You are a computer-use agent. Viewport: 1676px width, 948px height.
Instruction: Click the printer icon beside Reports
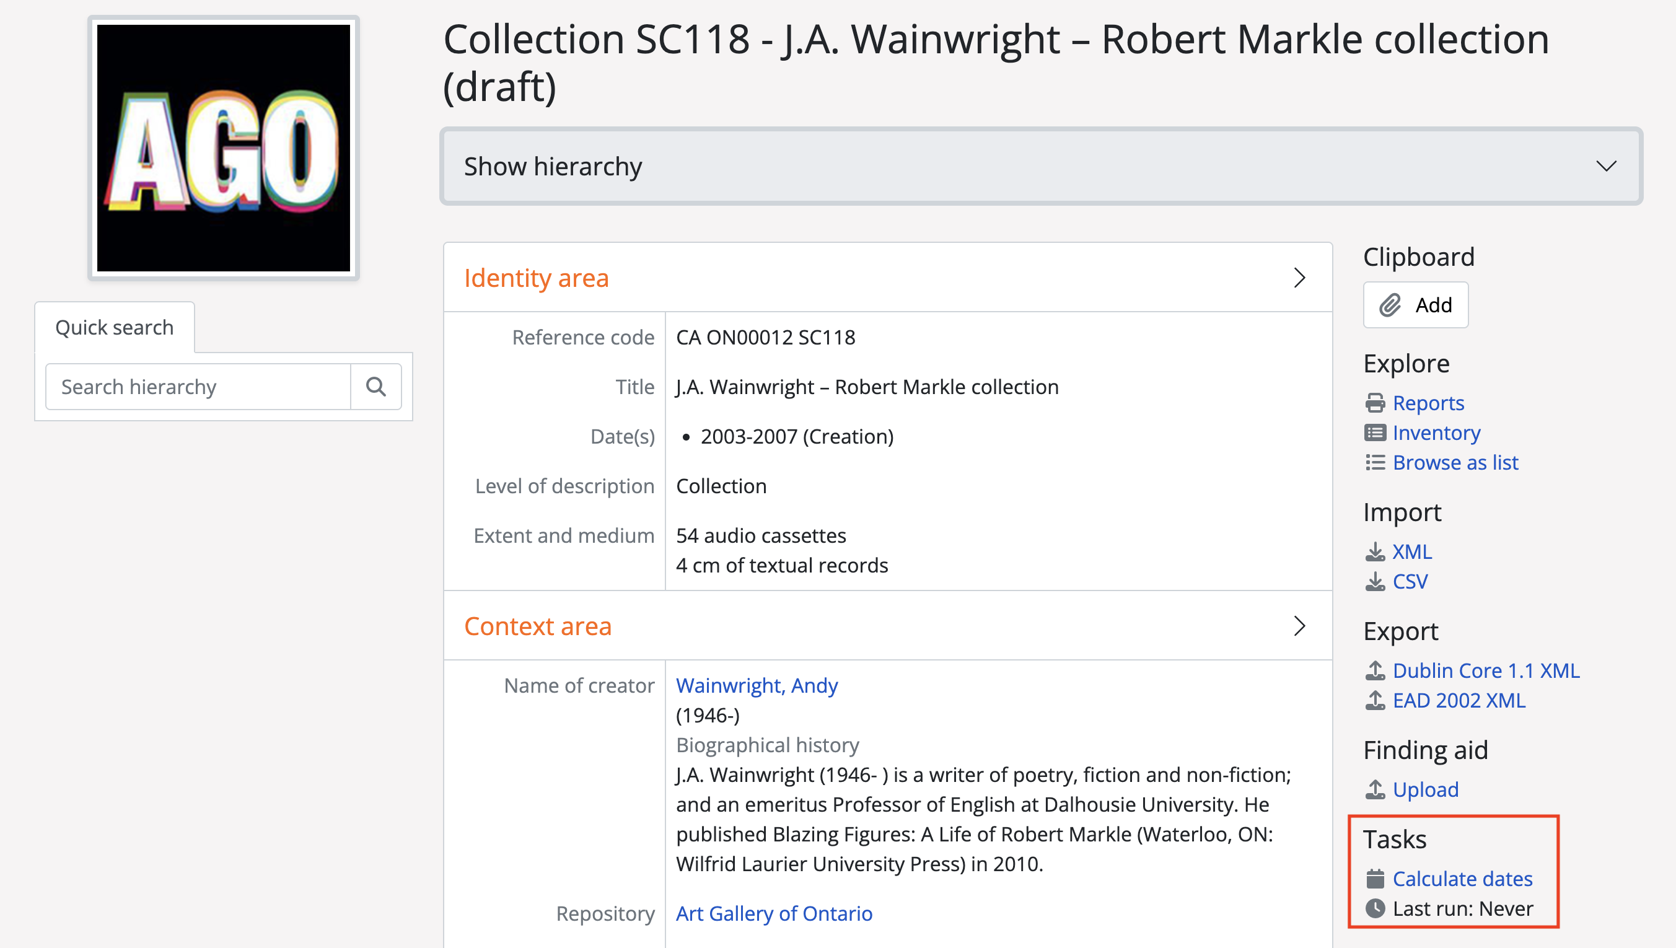coord(1375,403)
